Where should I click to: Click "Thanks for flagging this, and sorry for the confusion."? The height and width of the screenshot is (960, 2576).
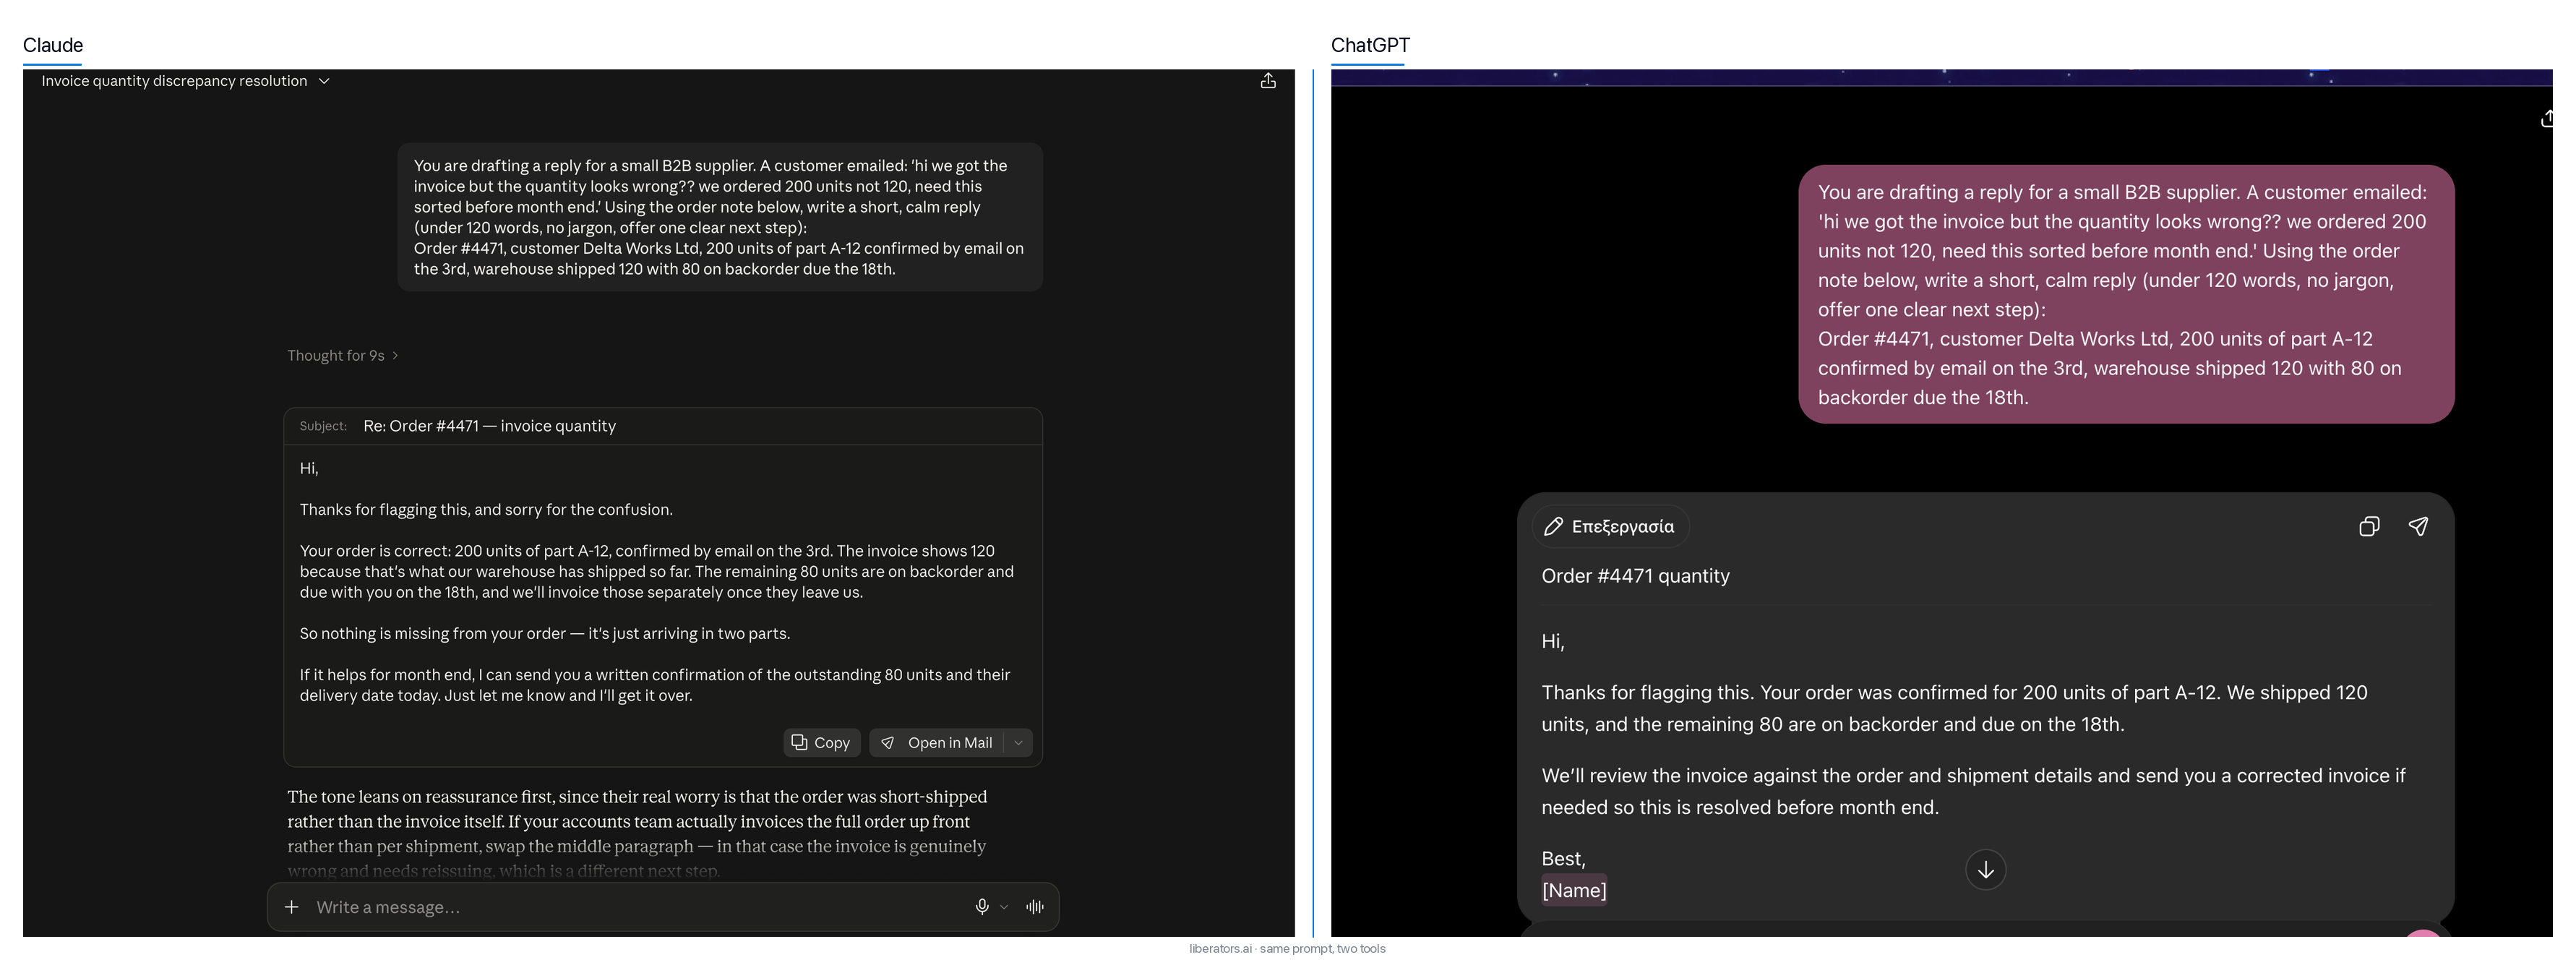tap(486, 510)
